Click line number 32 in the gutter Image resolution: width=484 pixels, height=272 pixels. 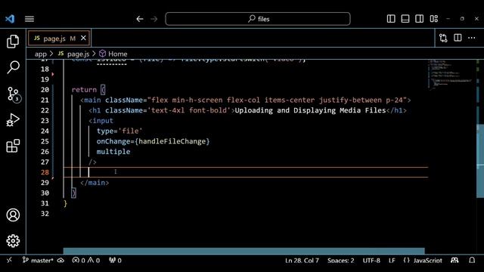[45, 214]
